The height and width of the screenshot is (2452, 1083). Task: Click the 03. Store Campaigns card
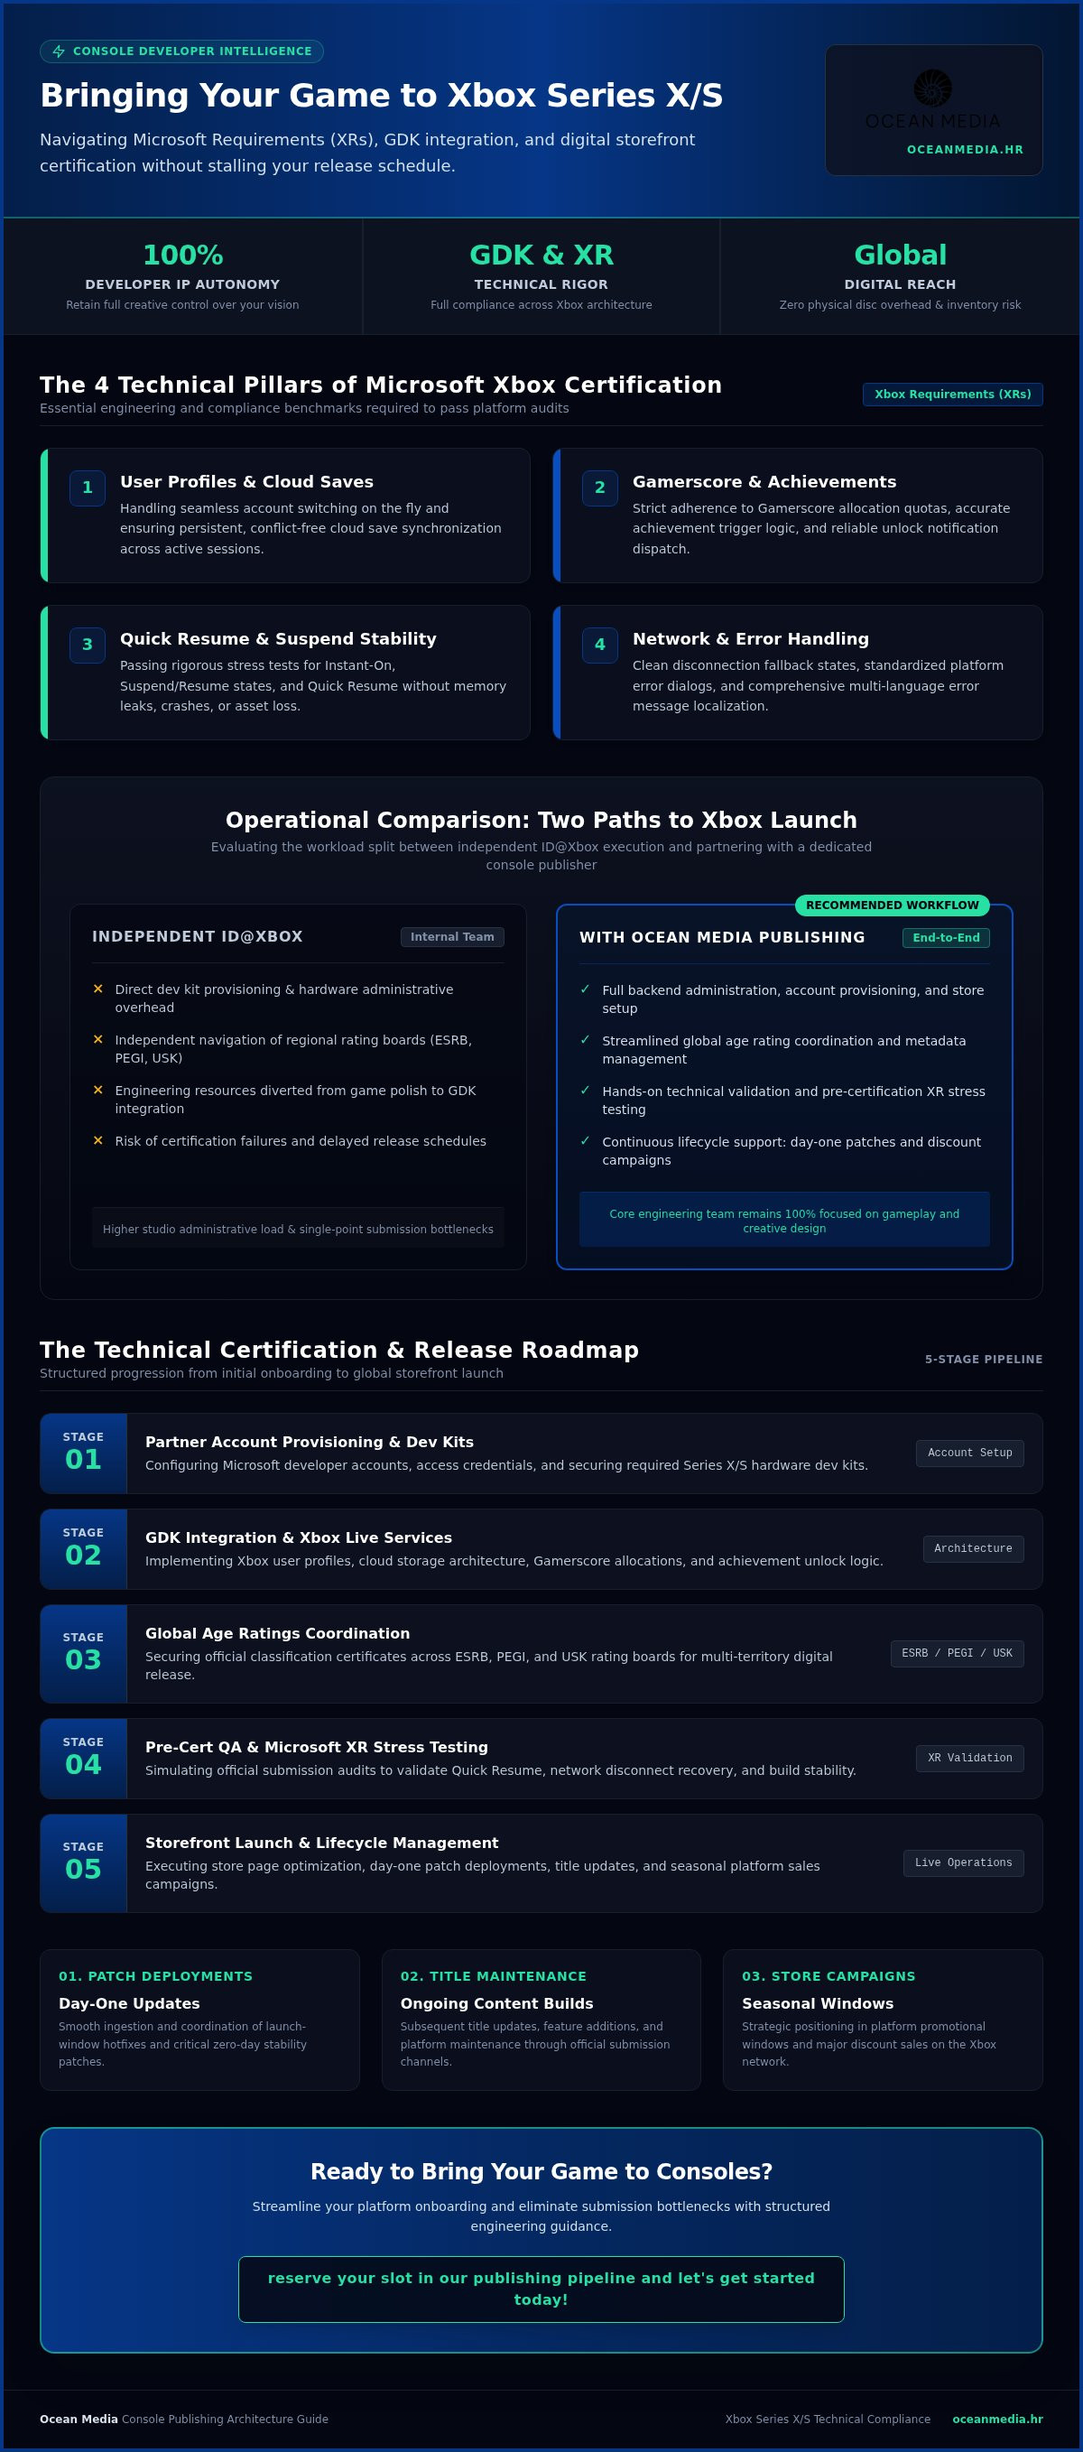883,2020
